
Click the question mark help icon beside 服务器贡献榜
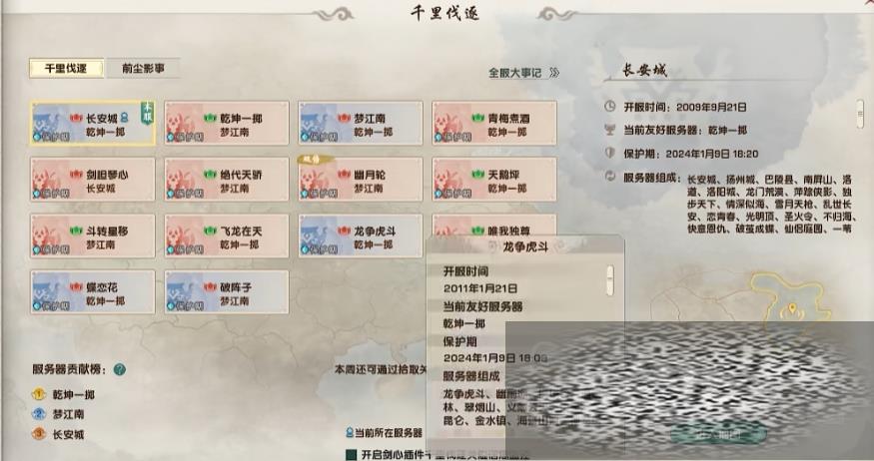(x=119, y=369)
